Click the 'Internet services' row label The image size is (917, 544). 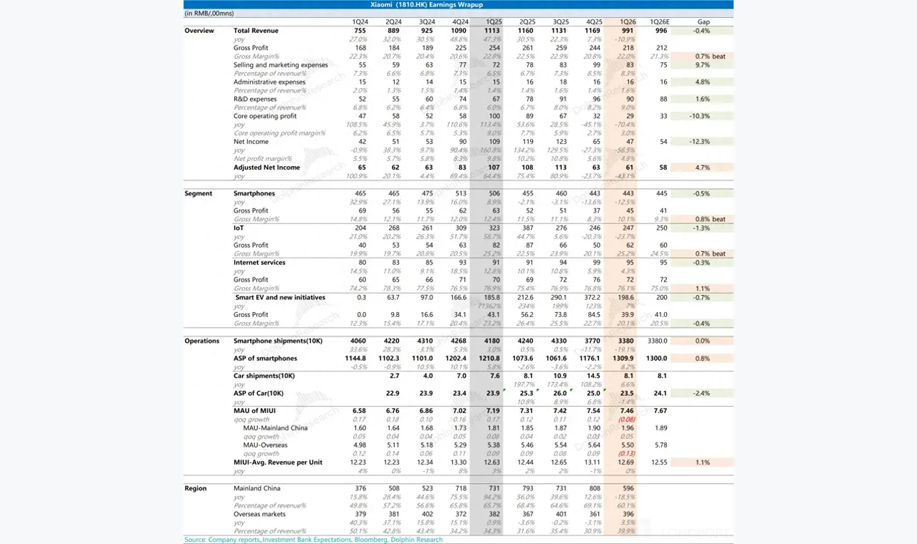point(259,262)
